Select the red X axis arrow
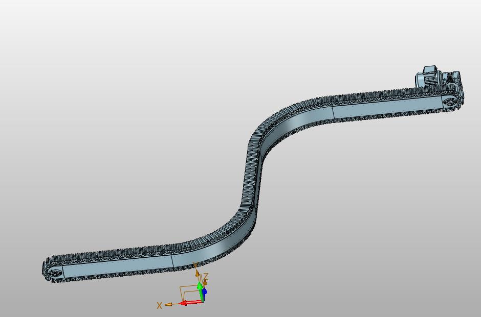The height and width of the screenshot is (317, 481). pos(190,303)
